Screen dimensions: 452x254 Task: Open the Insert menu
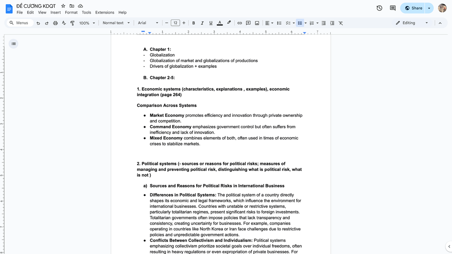pos(55,12)
